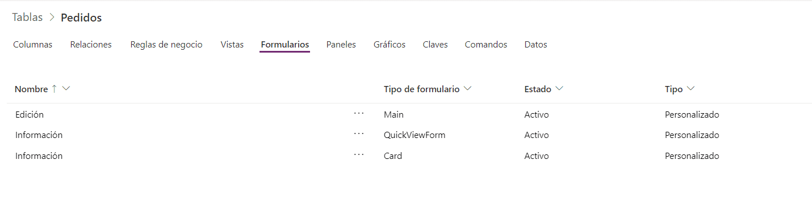Select the Datos tab
Viewport: 812px width, 207px height.
(536, 45)
